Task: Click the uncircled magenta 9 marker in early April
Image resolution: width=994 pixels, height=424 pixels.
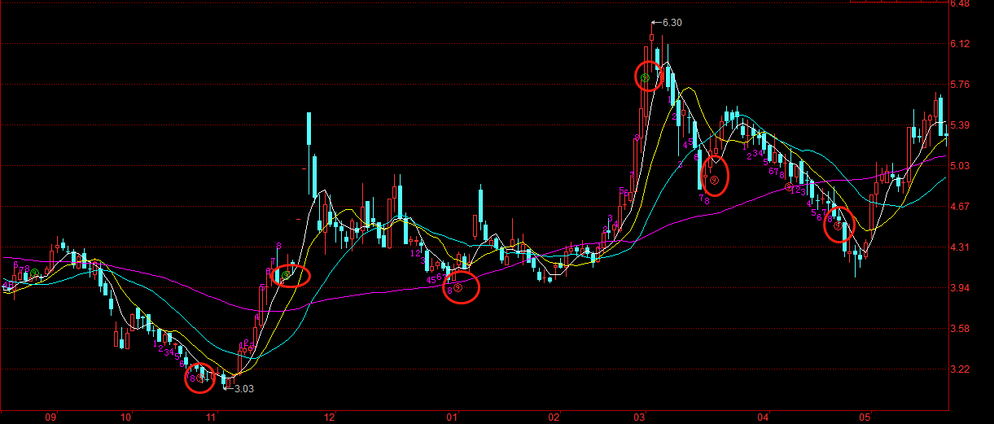Action: coord(788,187)
